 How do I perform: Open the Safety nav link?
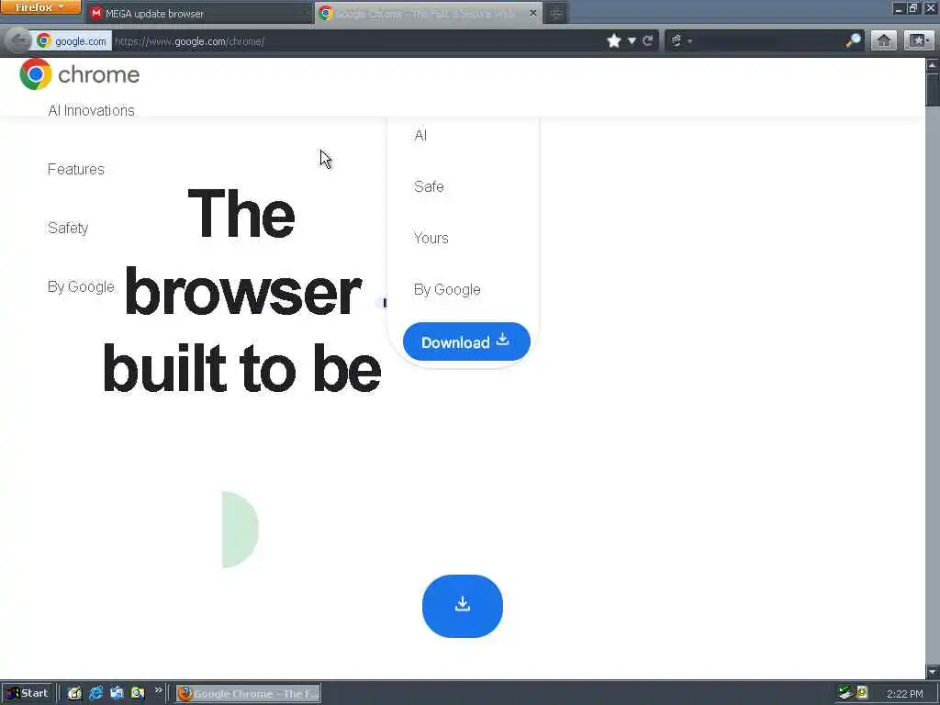[x=68, y=228]
